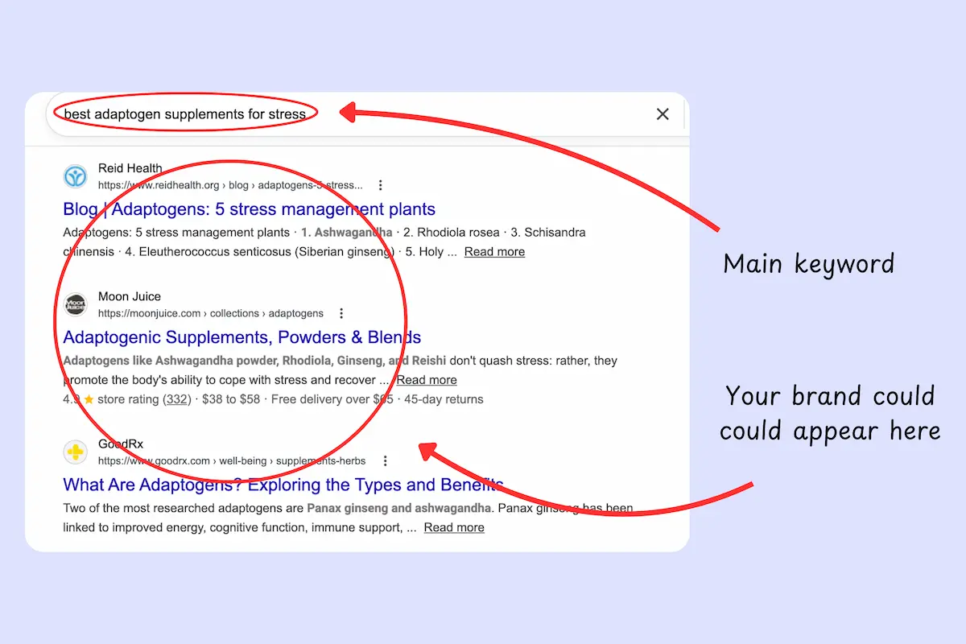Select the Moon Juice site favicon
966x644 pixels.
(75, 304)
